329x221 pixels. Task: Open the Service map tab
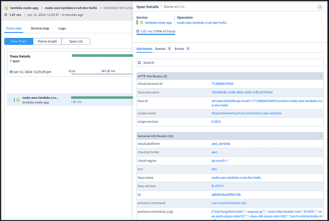40,28
